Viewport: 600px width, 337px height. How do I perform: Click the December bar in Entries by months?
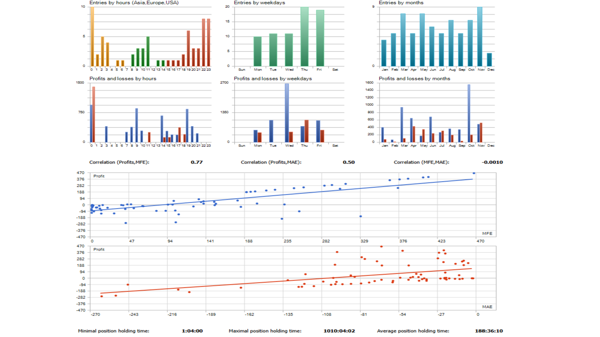(x=489, y=60)
